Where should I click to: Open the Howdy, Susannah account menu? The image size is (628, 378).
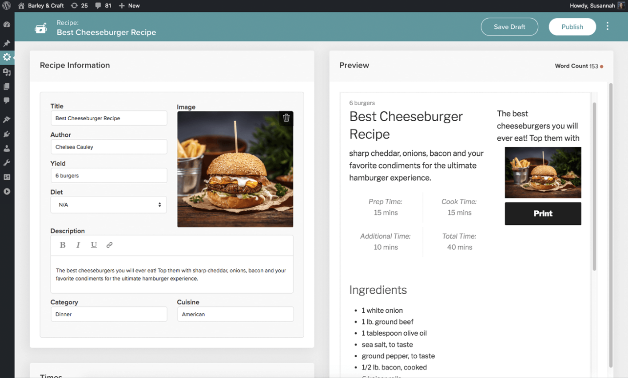pyautogui.click(x=597, y=6)
